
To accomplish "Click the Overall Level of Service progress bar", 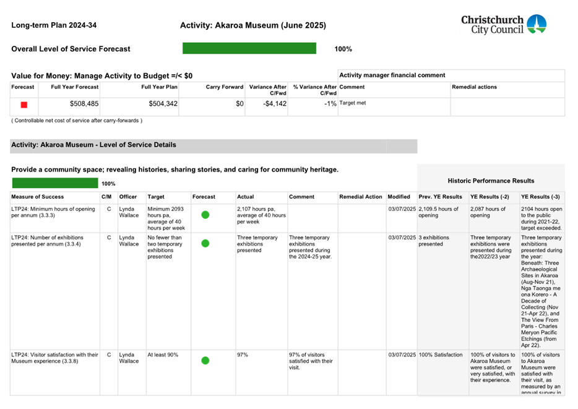I will (x=248, y=48).
